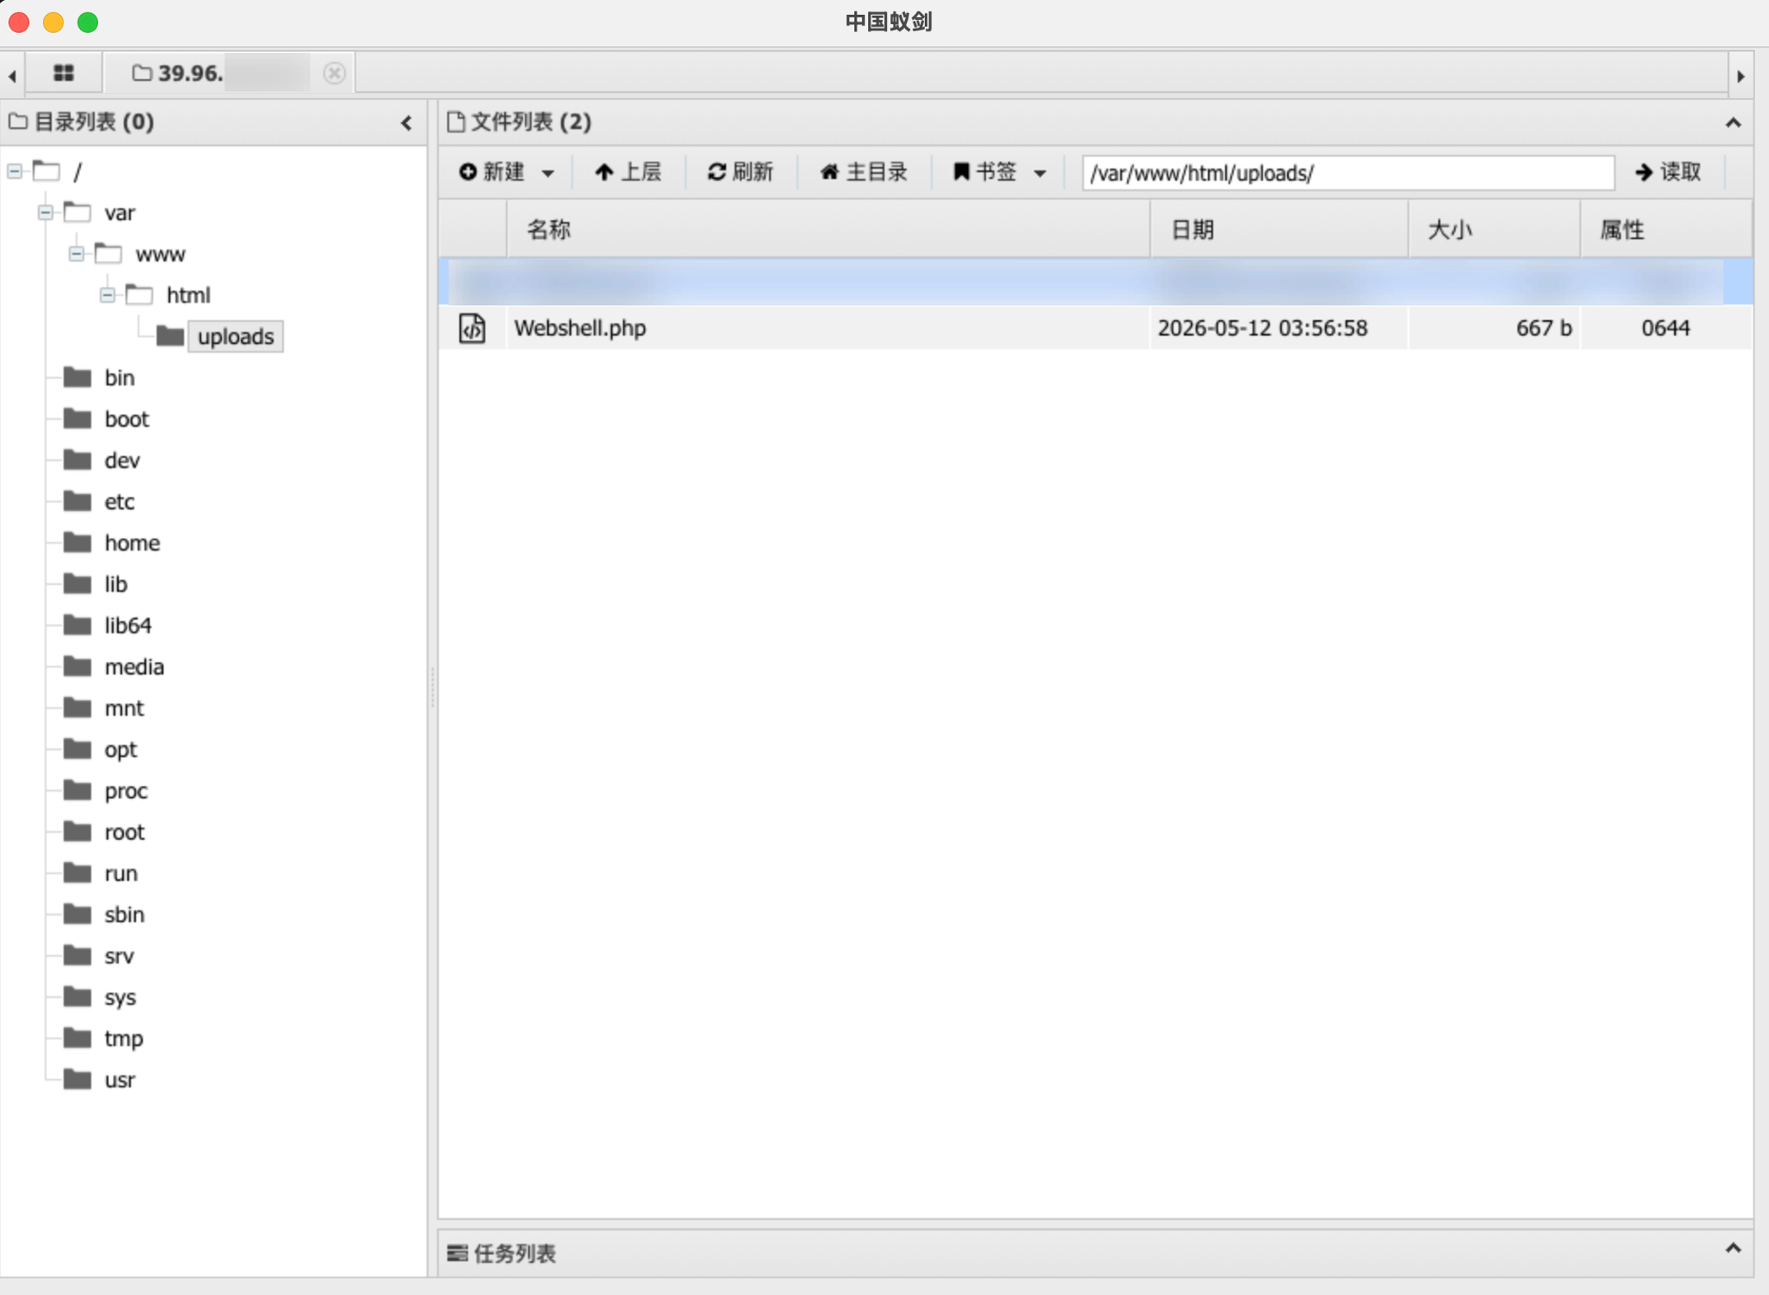Select the www folder label

tap(160, 254)
